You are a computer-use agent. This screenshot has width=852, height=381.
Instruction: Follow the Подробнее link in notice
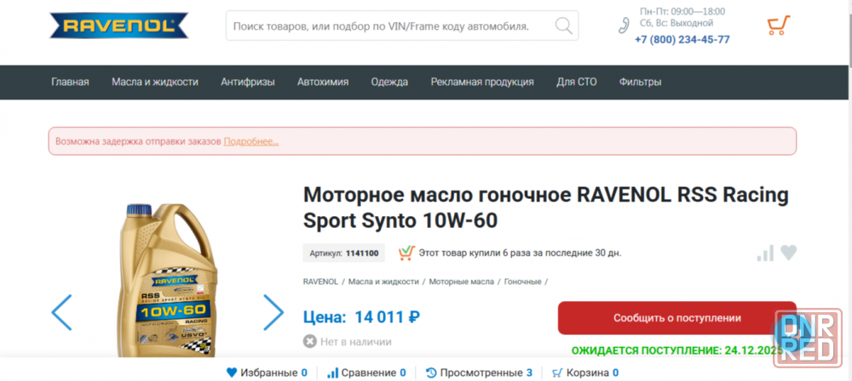coord(250,141)
